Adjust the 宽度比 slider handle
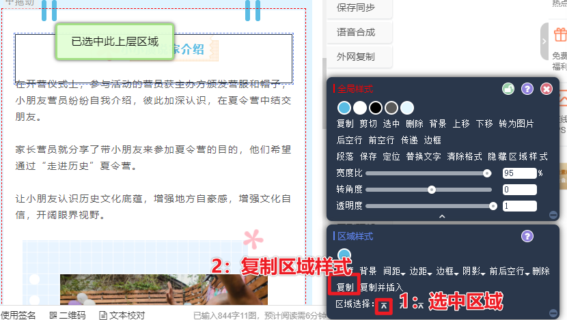The height and width of the screenshot is (320, 567). [487, 173]
